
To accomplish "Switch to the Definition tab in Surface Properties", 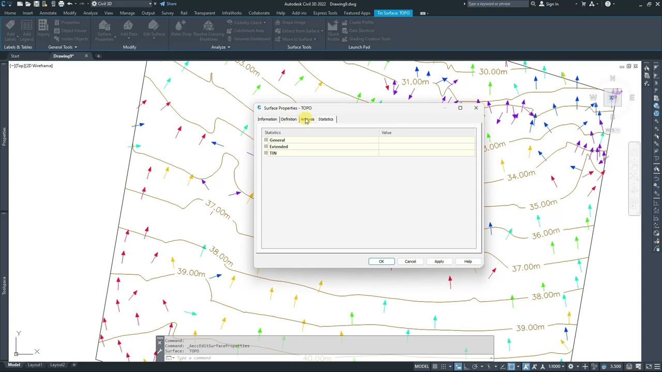I will point(289,119).
